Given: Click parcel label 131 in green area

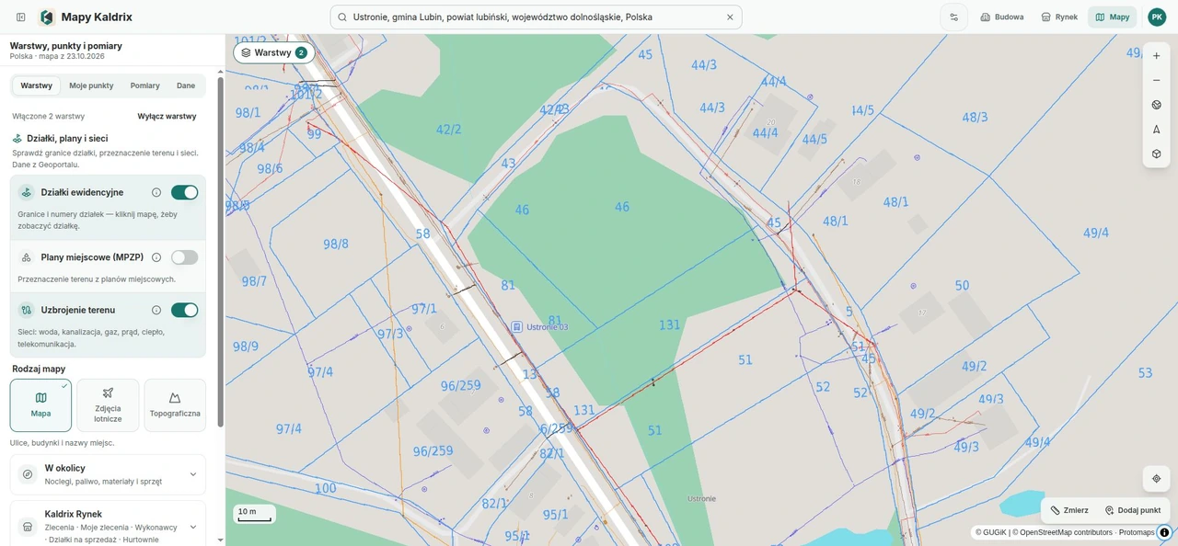Looking at the screenshot, I should coord(669,324).
